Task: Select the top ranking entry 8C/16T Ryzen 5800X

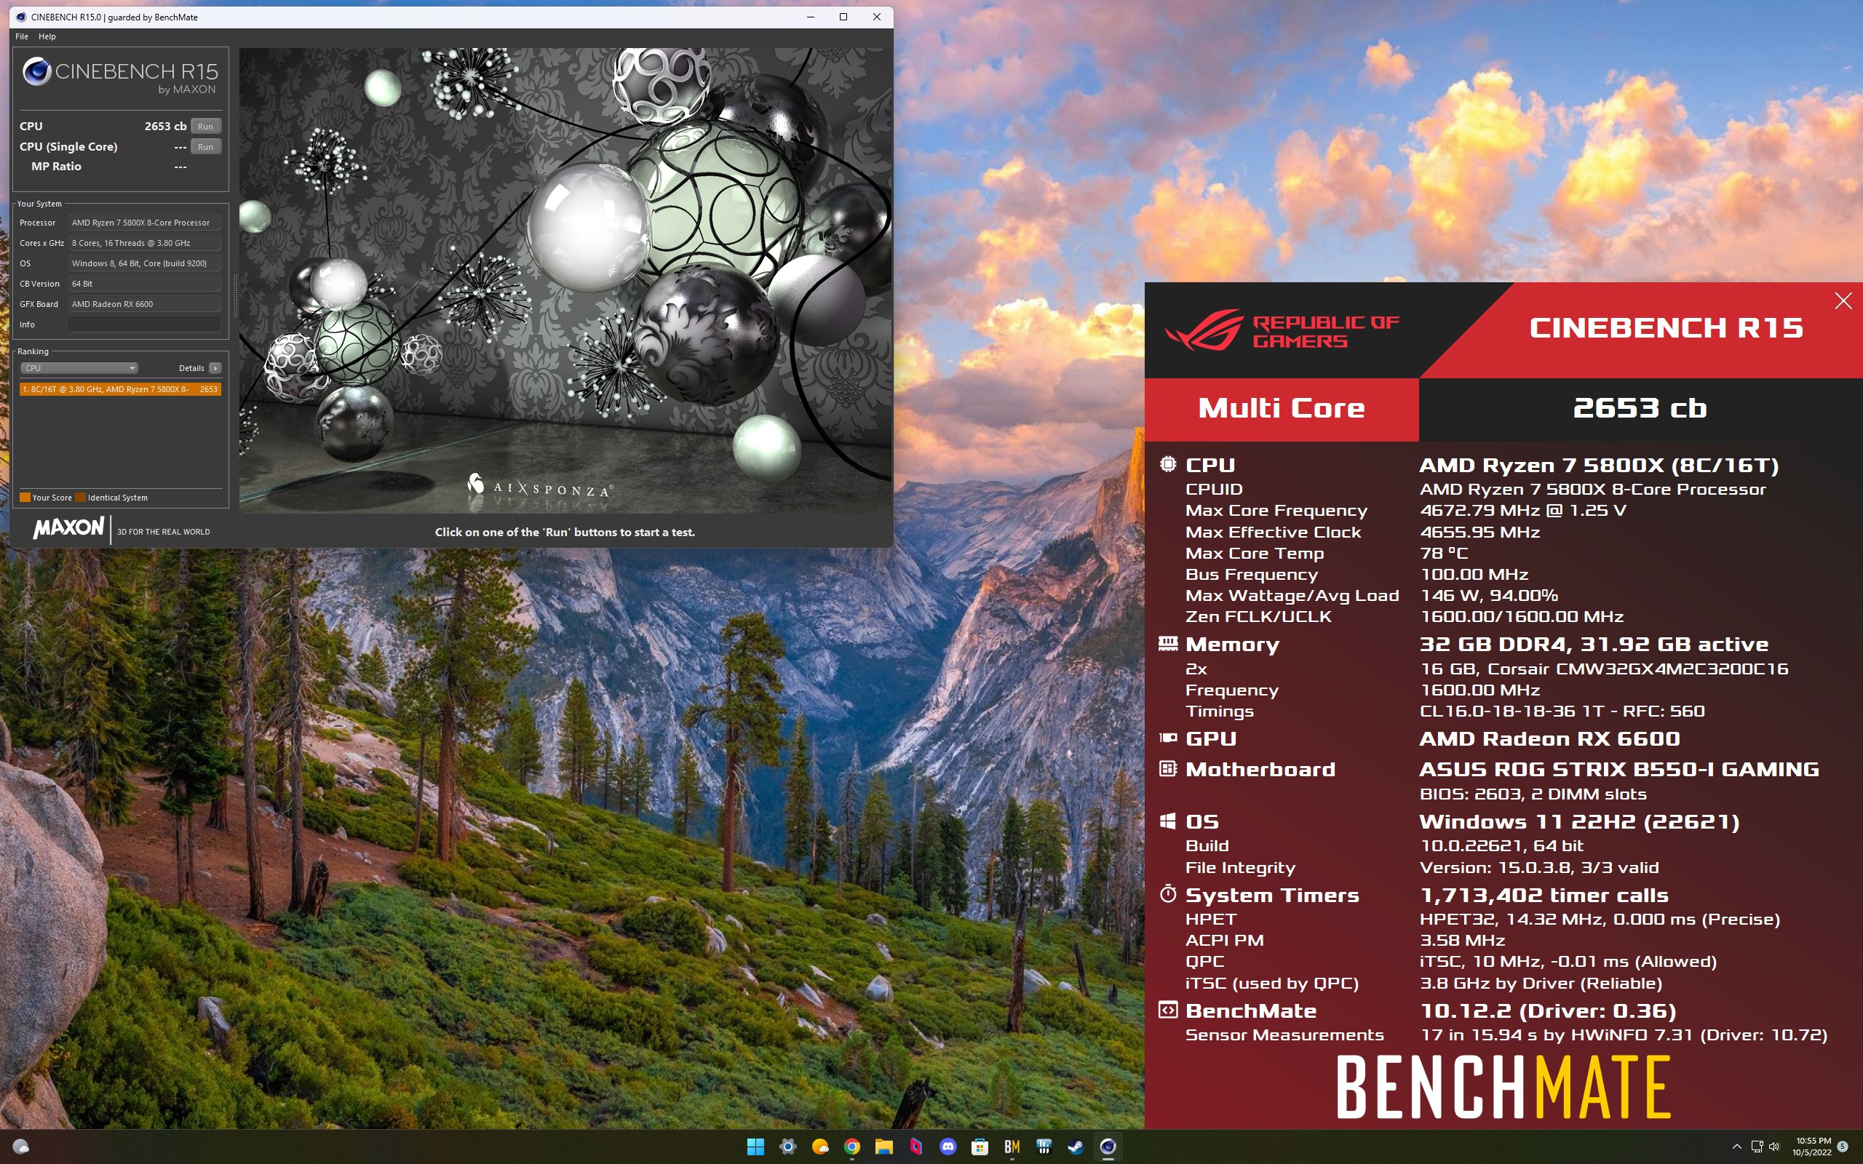Action: pos(120,389)
